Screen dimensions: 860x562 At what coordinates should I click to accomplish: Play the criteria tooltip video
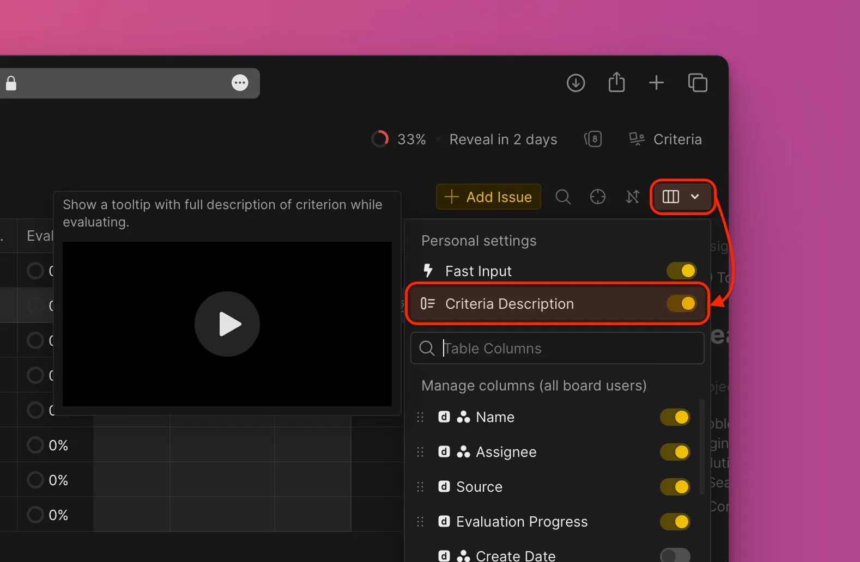[227, 324]
